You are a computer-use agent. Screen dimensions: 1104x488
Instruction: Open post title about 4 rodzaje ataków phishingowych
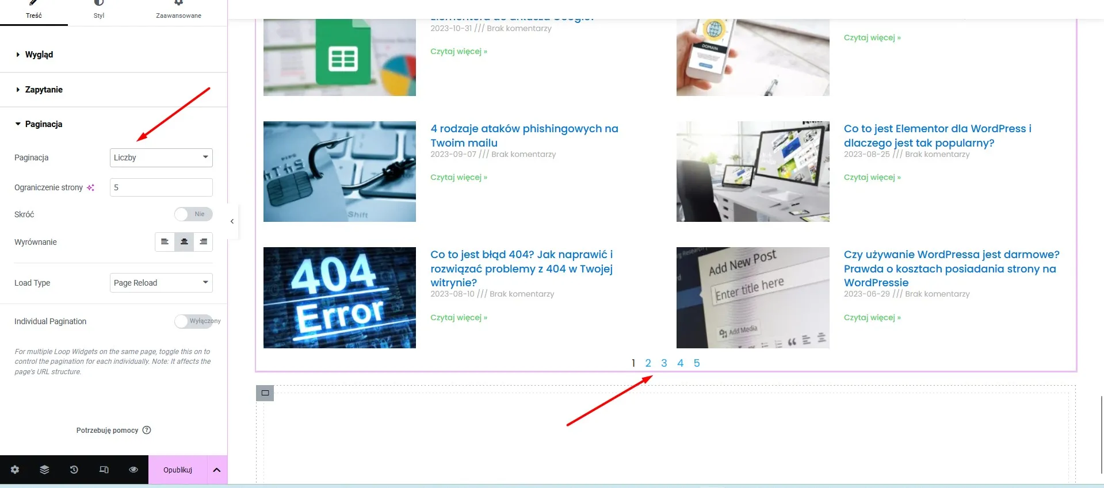[x=524, y=136]
